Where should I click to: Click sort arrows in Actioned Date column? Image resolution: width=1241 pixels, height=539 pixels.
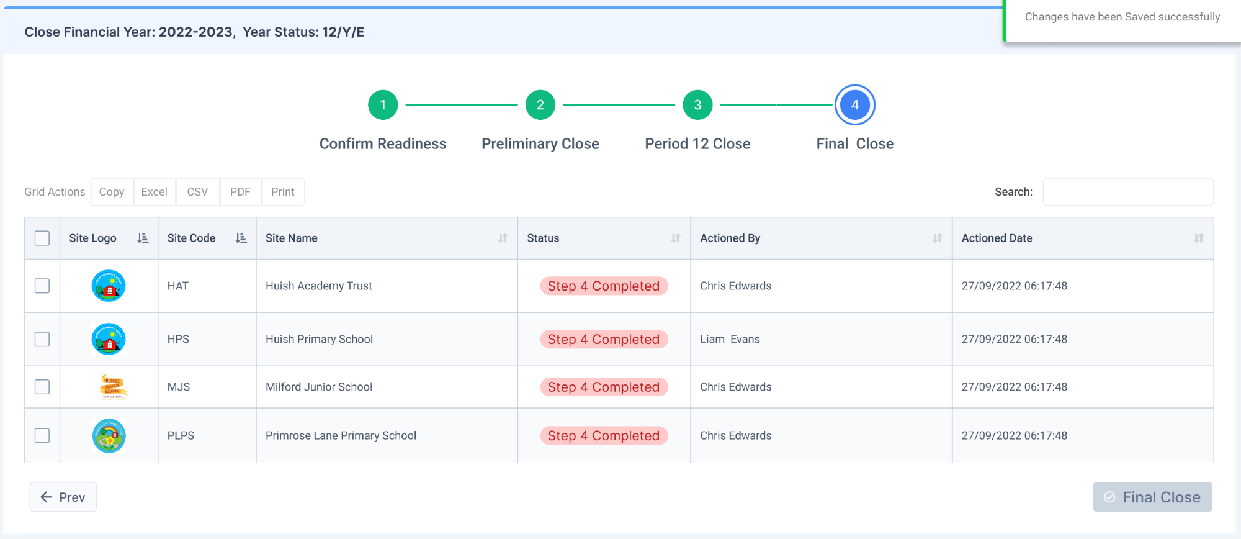point(1199,238)
